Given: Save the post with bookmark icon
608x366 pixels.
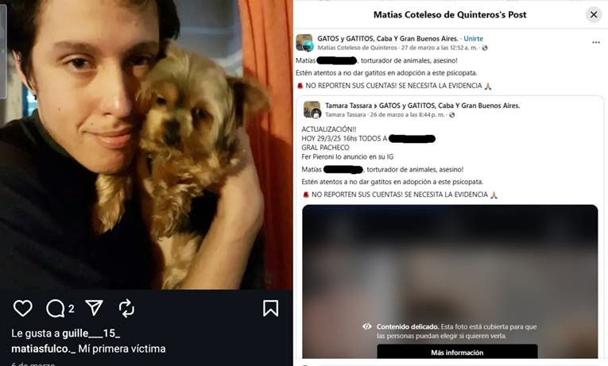Looking at the screenshot, I should [x=270, y=308].
